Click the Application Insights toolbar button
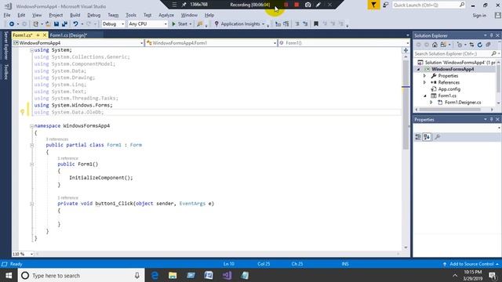The width and height of the screenshot is (502, 282). (239, 24)
